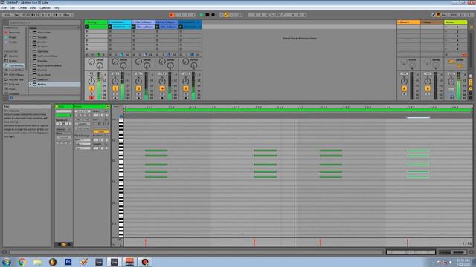Viewport: 476px width, 267px height.
Task: Click Master track pan knob
Action: (451, 81)
